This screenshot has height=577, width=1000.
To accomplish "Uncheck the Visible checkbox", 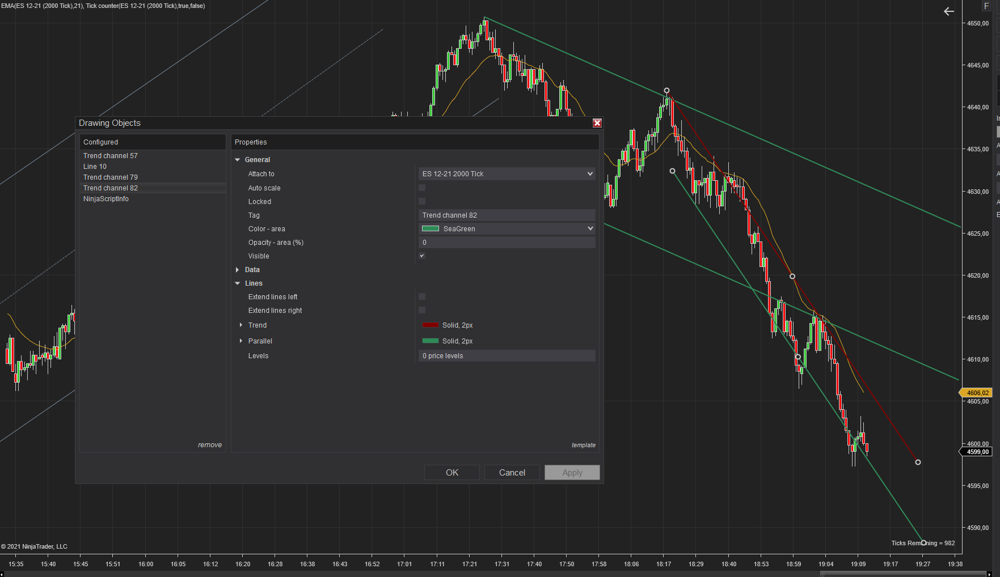I will pos(422,256).
